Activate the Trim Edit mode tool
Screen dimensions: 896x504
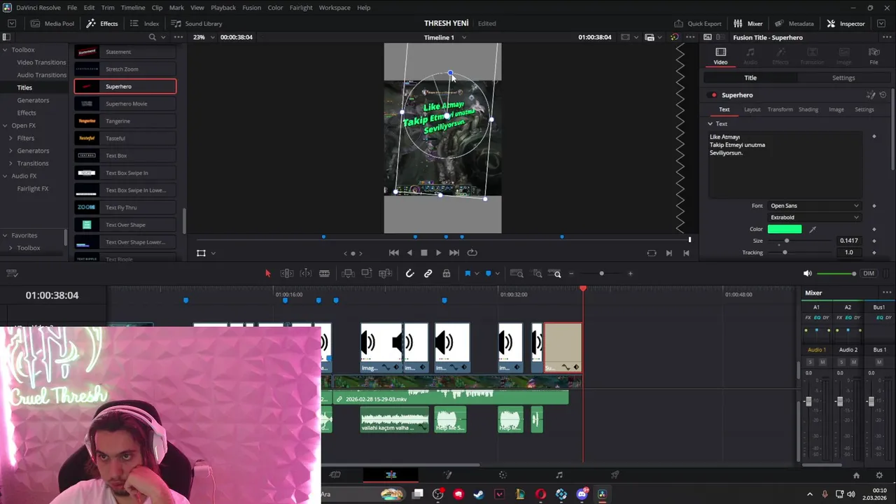(x=287, y=273)
